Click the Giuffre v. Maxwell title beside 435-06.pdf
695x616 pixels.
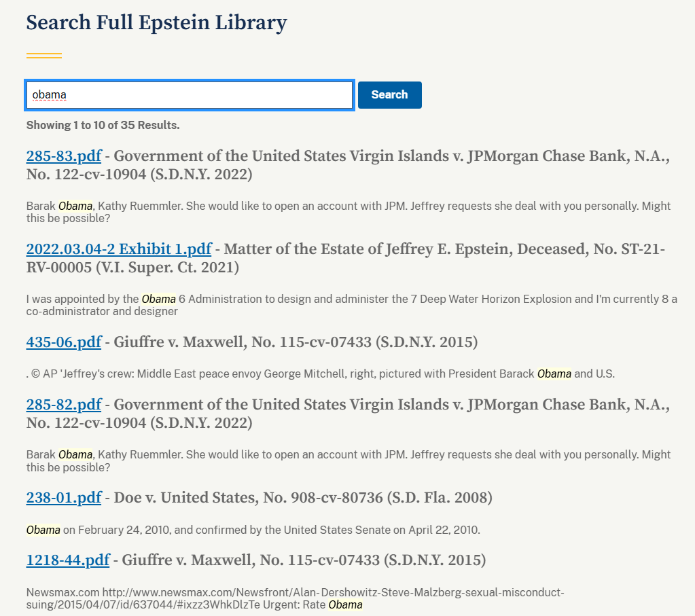[x=296, y=342]
